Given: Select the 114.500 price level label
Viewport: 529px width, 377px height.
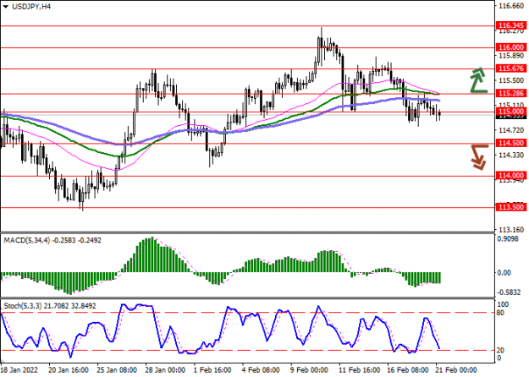Looking at the screenshot, I should pos(511,143).
